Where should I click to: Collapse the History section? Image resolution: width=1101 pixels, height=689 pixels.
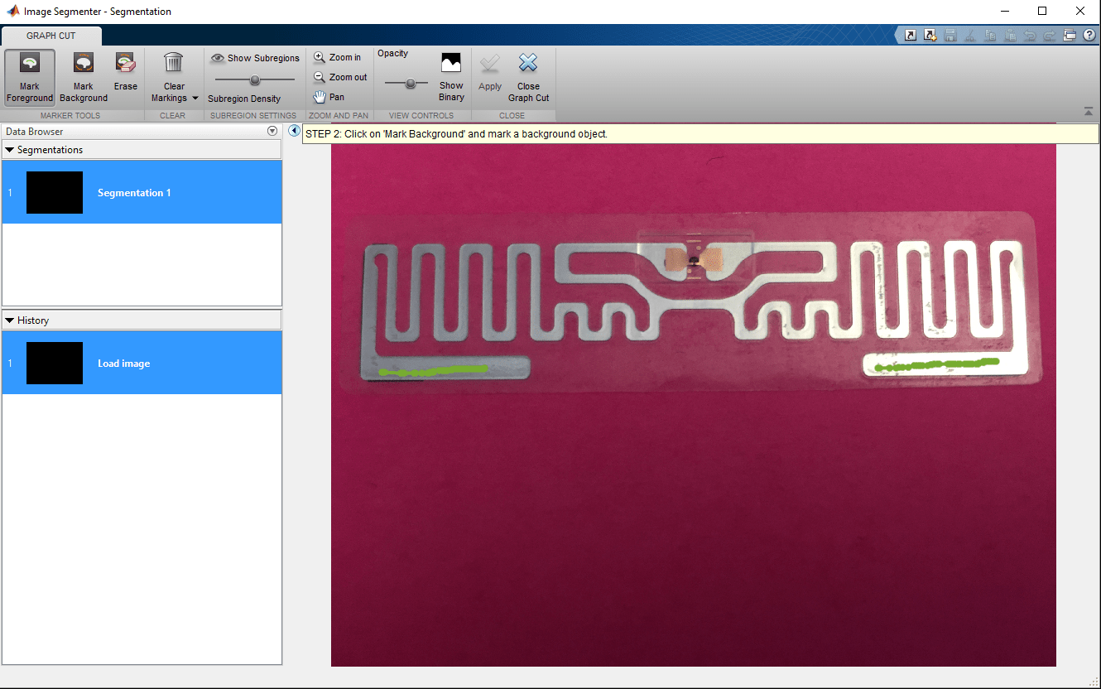tap(10, 320)
